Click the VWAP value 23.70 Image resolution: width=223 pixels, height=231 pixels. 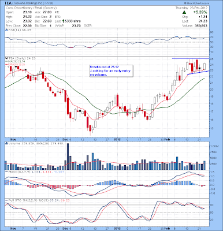(76, 25)
